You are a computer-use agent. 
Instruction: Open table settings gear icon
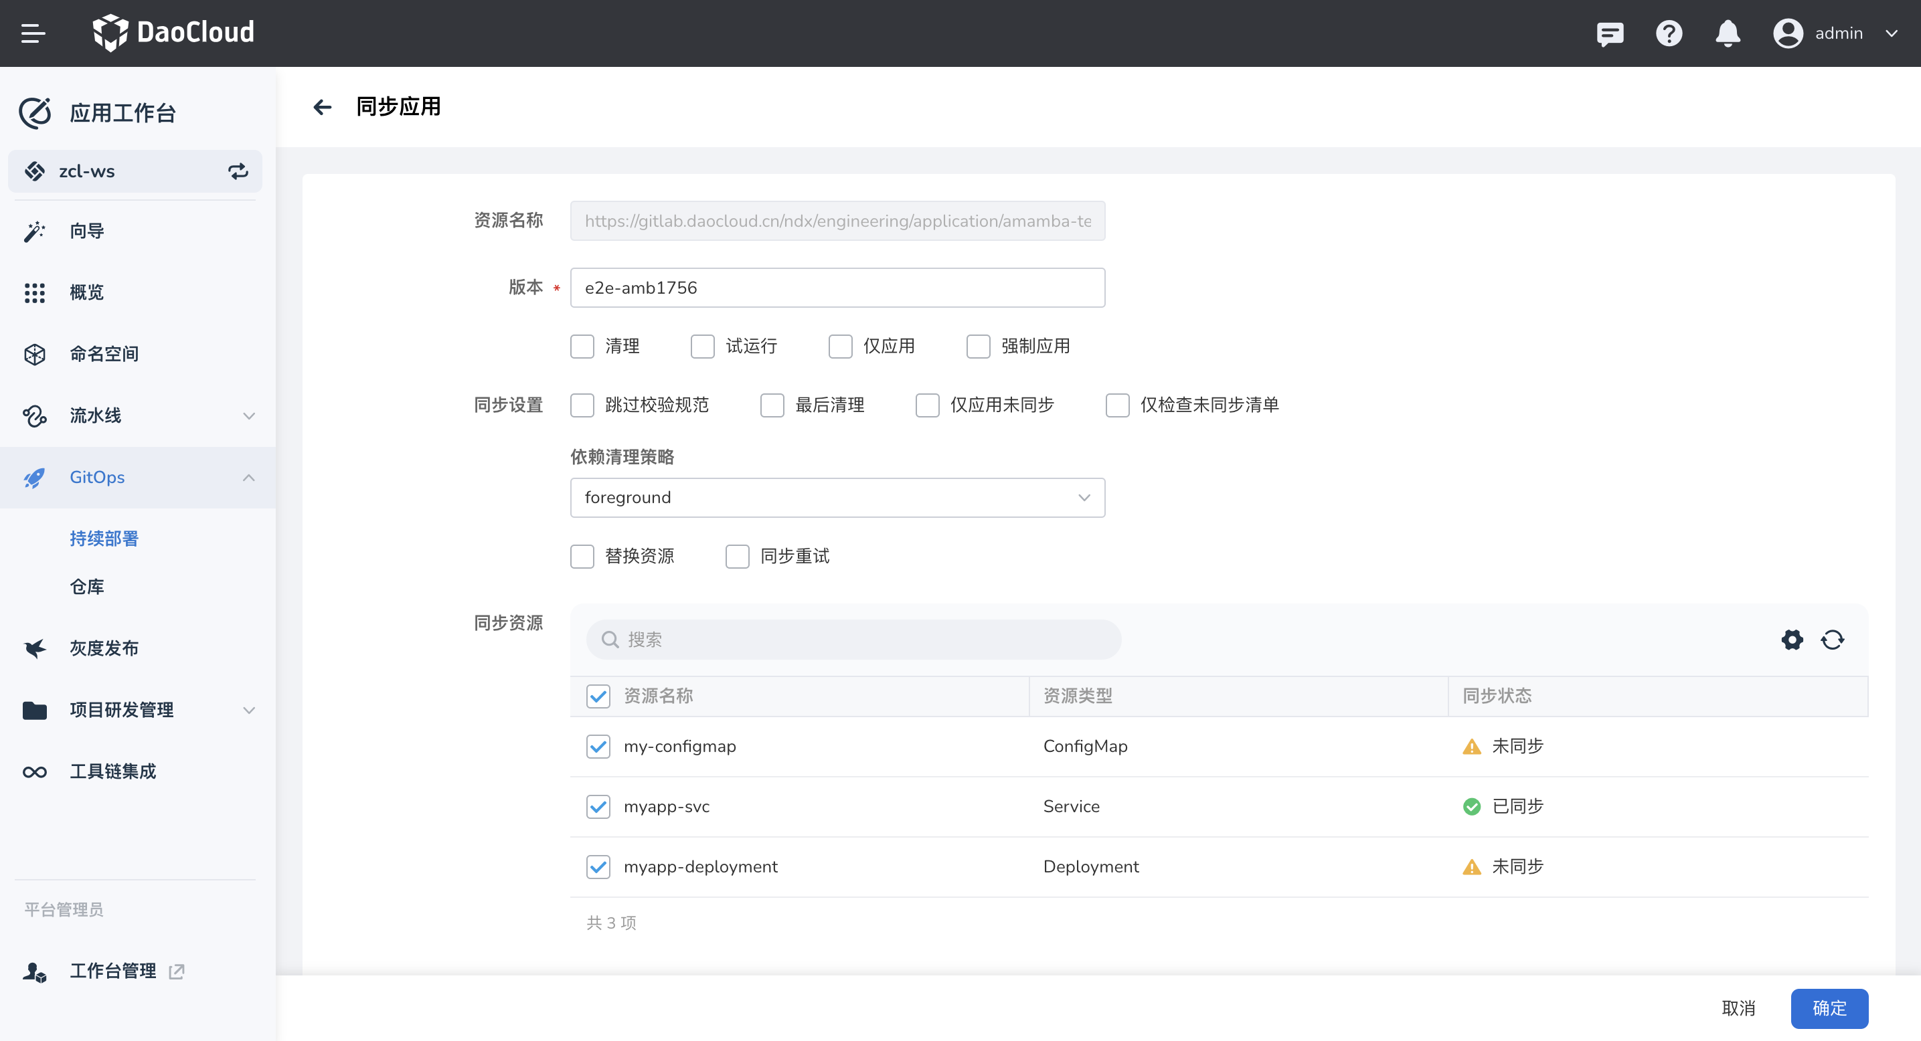(1792, 640)
